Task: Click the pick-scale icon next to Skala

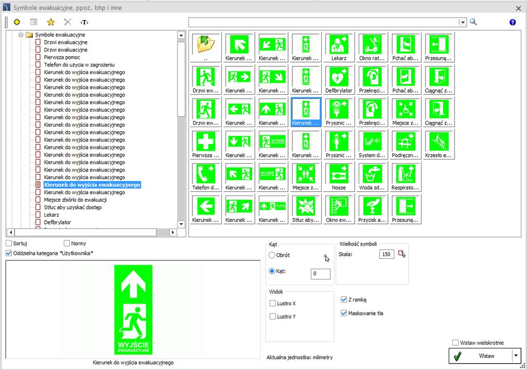Action: (x=401, y=254)
